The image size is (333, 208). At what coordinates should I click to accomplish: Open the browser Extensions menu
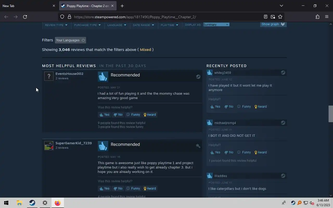pyautogui.click(x=317, y=17)
